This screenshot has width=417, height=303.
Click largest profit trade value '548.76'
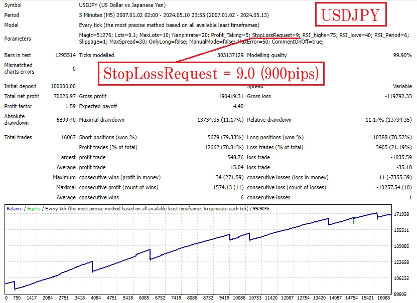(235, 158)
